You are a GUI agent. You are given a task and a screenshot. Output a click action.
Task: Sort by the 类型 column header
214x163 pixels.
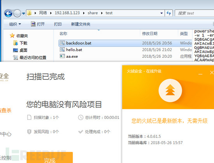pos(184,33)
